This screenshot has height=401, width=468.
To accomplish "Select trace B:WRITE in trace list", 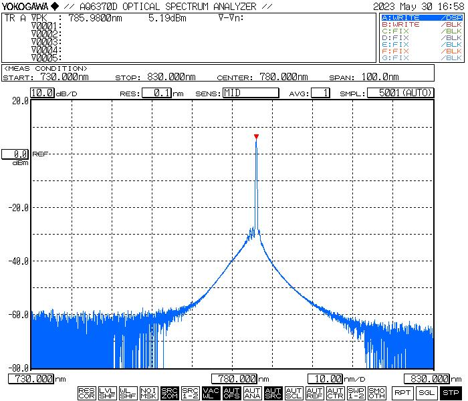I will pos(421,24).
